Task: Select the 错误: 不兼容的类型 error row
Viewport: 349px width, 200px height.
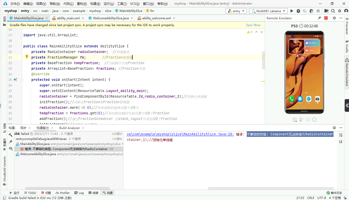Action: point(69,149)
